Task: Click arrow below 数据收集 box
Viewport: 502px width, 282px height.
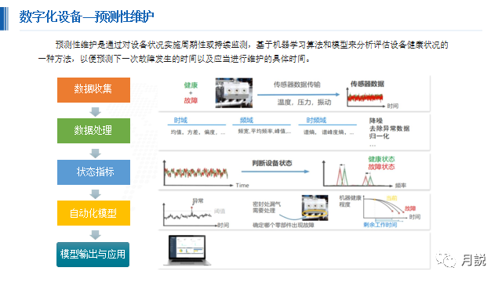Action: click(95, 111)
